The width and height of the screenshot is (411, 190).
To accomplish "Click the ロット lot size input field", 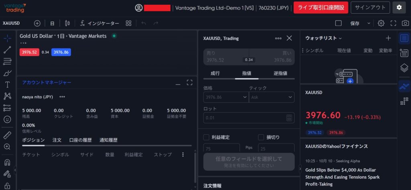I will pyautogui.click(x=245, y=118).
